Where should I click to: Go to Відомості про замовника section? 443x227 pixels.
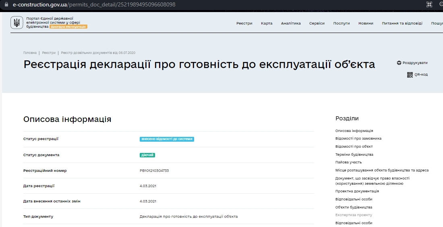[358, 138]
